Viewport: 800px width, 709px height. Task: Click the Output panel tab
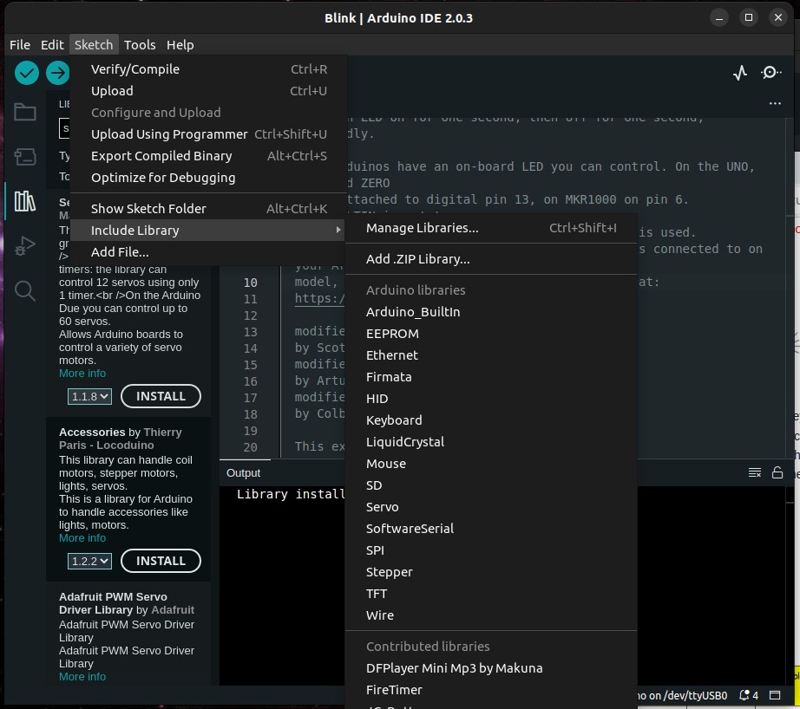pos(243,473)
